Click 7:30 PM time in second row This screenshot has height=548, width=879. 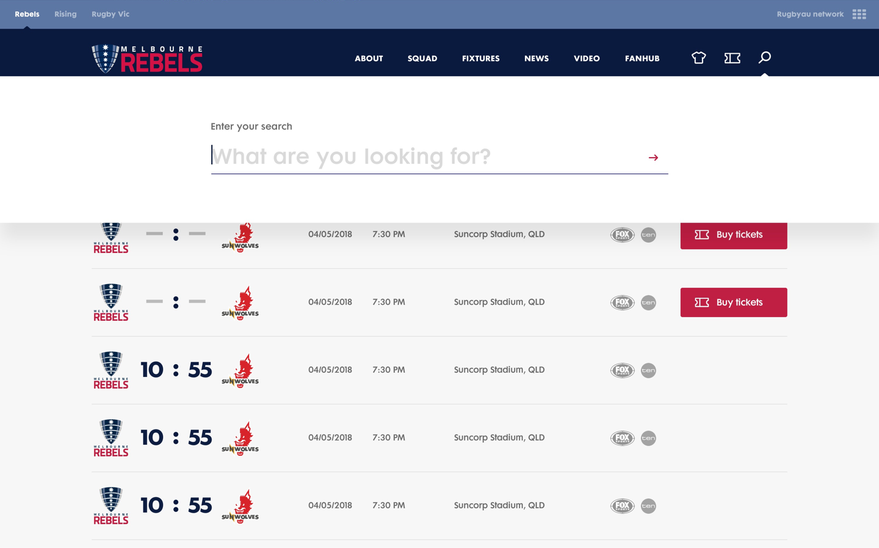coord(389,302)
